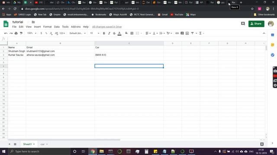The image size is (277, 155).
Task: Open the Borders tool
Action: (x=132, y=33)
